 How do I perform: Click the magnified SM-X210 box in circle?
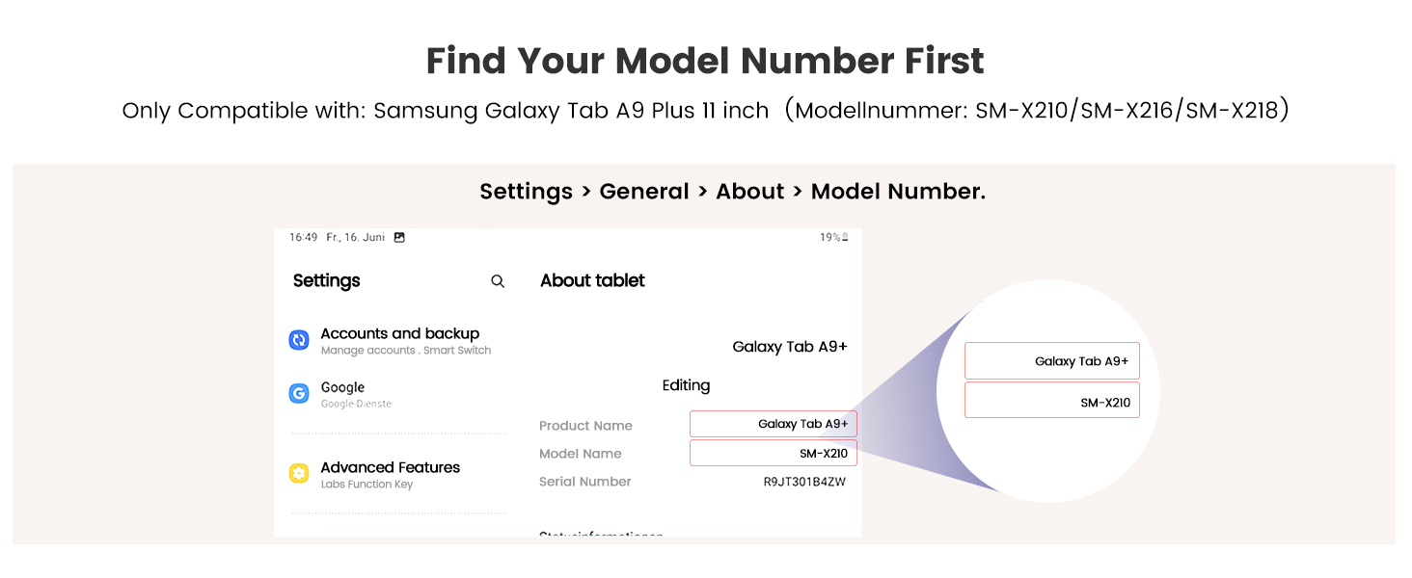point(1052,400)
